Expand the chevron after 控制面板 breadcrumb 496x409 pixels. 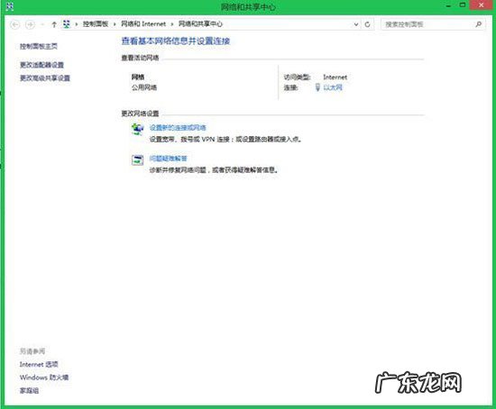[x=115, y=24]
